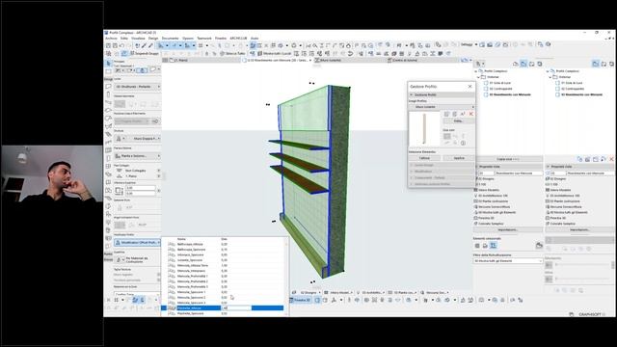Image resolution: width=617 pixels, height=347 pixels.
Task: Open the Pianta e Sezione dropdown
Action: (x=137, y=156)
